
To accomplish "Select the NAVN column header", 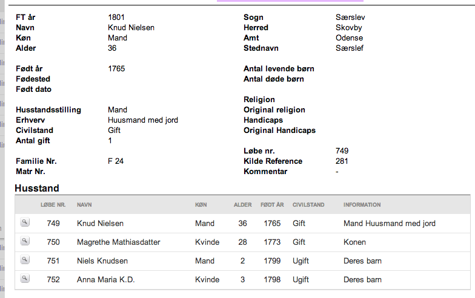I will (84, 205).
